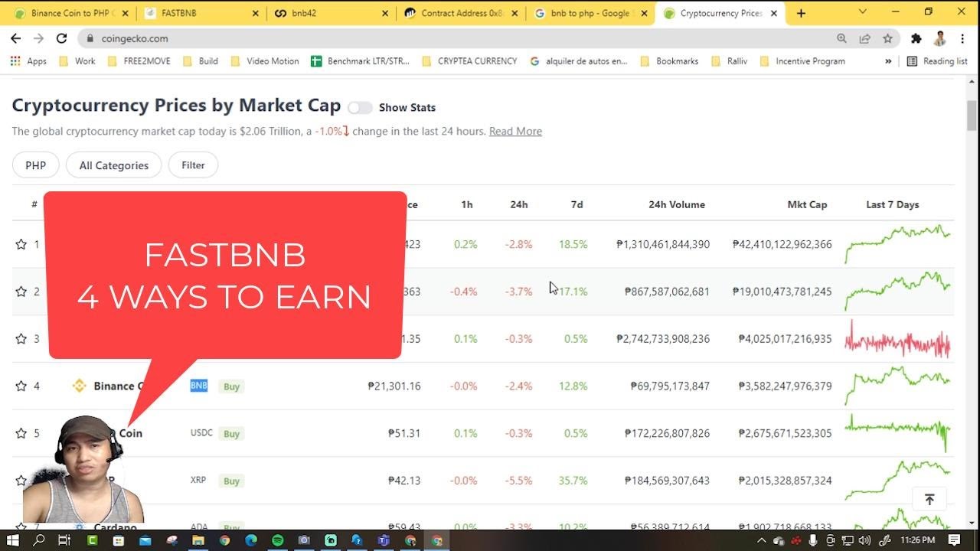Screen dimensions: 980x551
Task: Switch to the FASTBNB tab
Action: pos(201,13)
